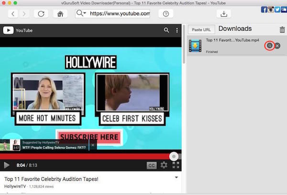Screen dimensions: 287x195
Task: Remove the finished download with X icon
Action: point(277,46)
